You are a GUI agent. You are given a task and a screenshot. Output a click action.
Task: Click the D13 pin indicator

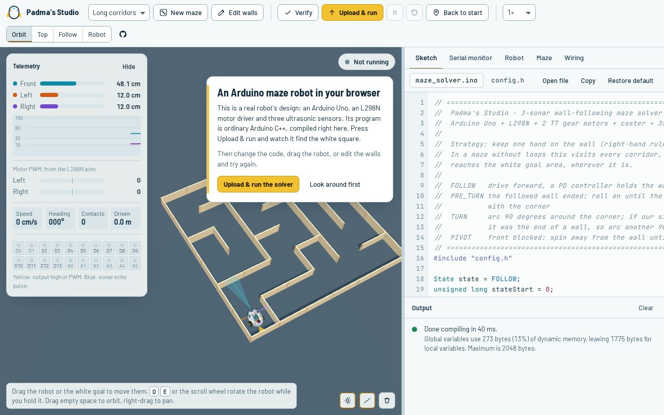coord(58,263)
